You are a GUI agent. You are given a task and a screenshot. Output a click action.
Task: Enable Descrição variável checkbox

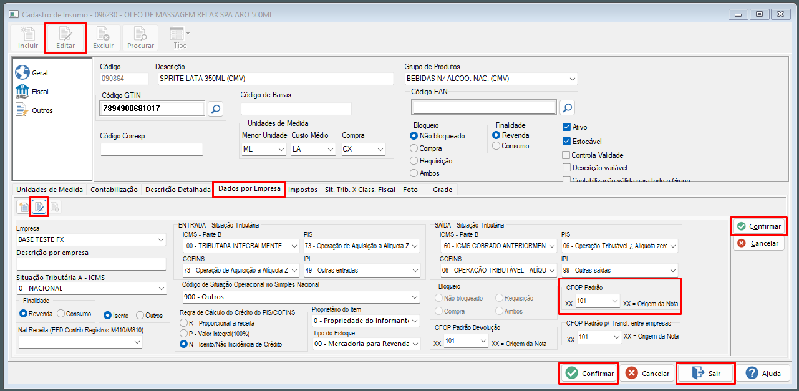(x=566, y=168)
